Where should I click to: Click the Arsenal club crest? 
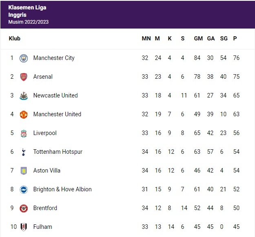24,77
